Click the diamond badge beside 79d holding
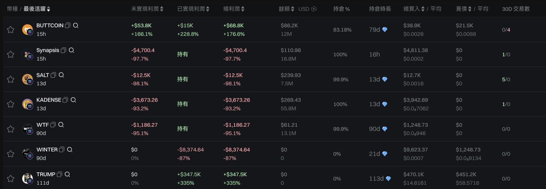Screen dimensions: 546x189 point(385,30)
